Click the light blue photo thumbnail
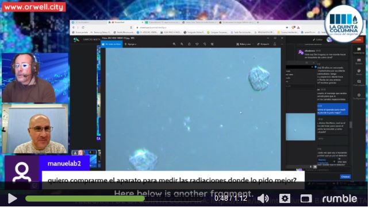 (x=300, y=127)
